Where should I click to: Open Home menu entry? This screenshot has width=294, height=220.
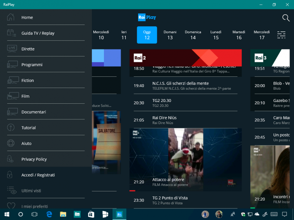coord(46,17)
